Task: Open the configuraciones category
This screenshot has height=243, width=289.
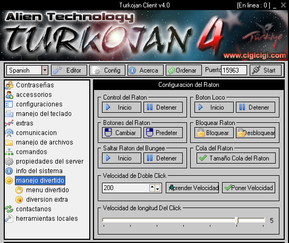Action: (x=39, y=104)
